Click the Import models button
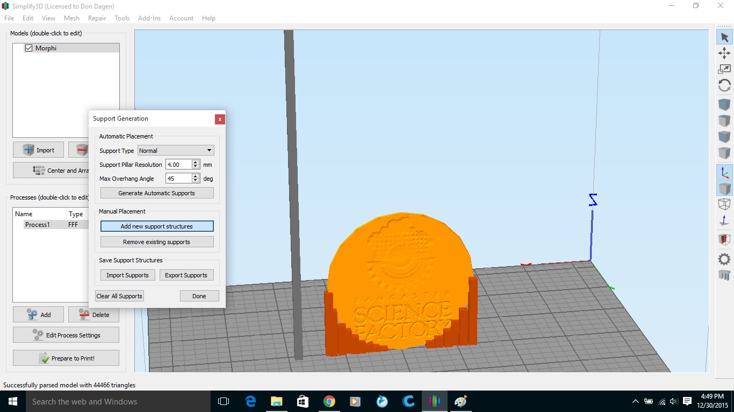The image size is (734, 412). click(x=38, y=150)
